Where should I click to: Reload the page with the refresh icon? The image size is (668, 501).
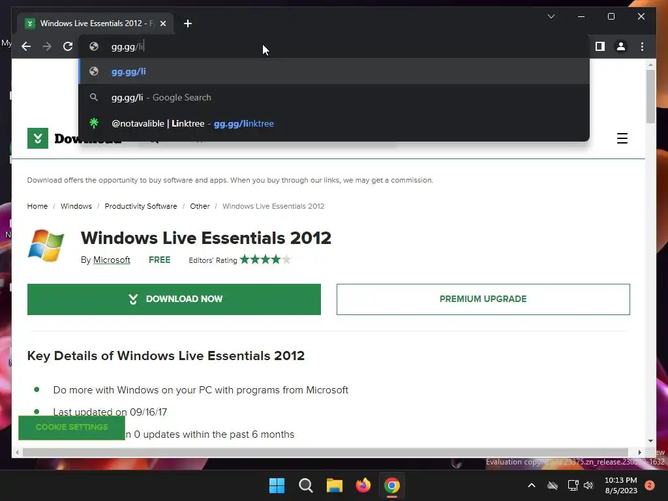click(68, 46)
